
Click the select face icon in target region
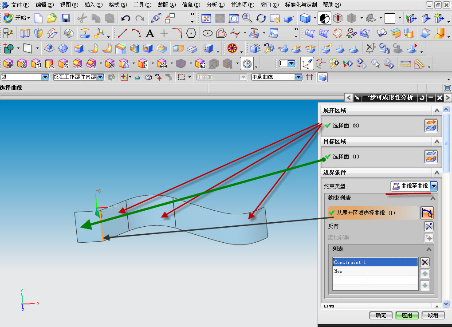point(431,157)
